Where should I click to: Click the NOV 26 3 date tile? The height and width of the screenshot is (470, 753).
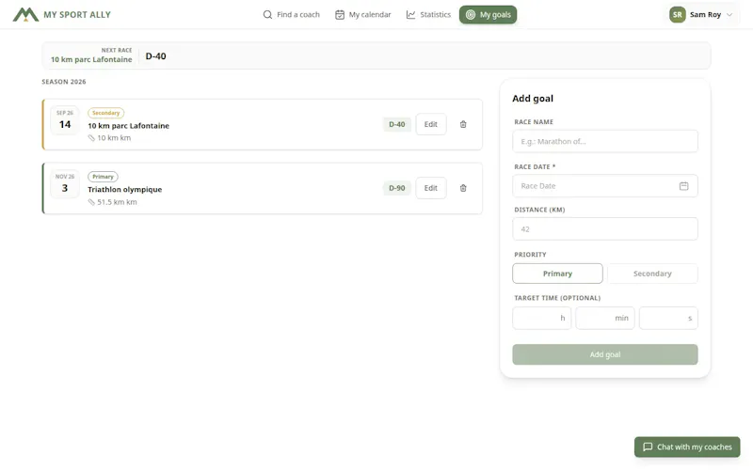[65, 184]
